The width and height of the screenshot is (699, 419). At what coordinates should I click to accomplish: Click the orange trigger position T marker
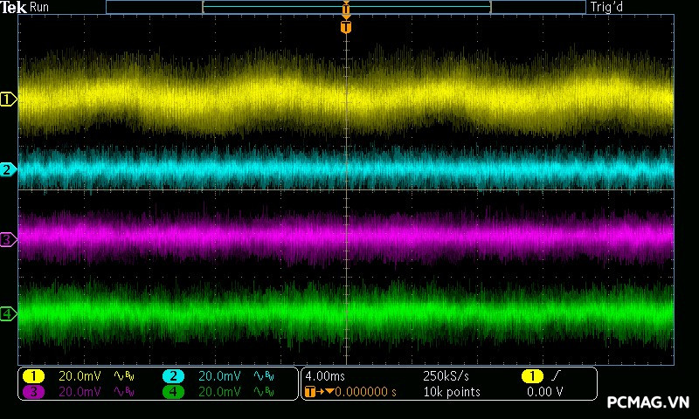346,27
